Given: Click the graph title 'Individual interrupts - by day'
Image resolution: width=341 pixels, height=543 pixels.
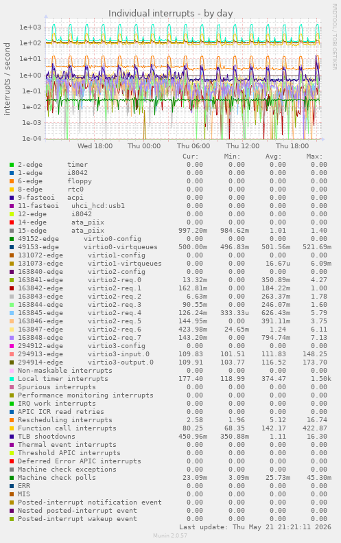Looking at the screenshot, I should 170,14.
